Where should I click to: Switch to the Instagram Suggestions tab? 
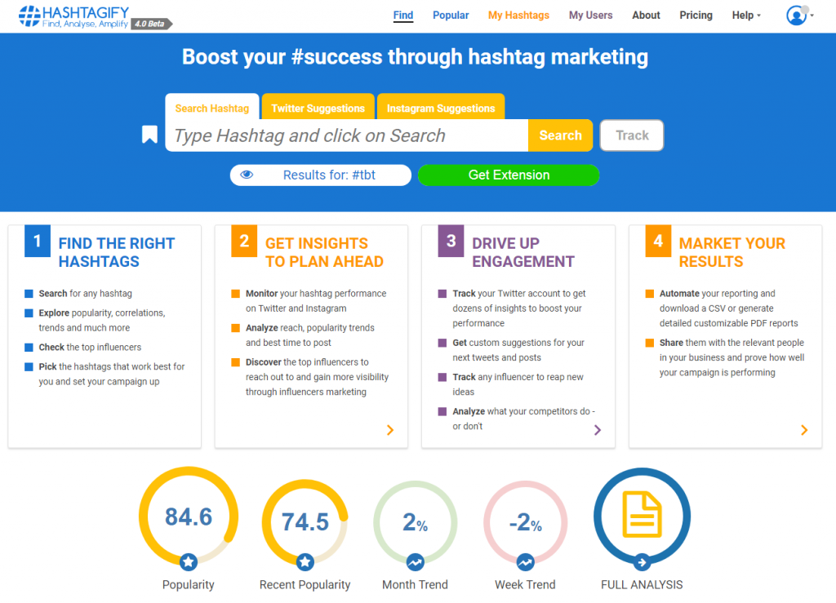click(441, 108)
